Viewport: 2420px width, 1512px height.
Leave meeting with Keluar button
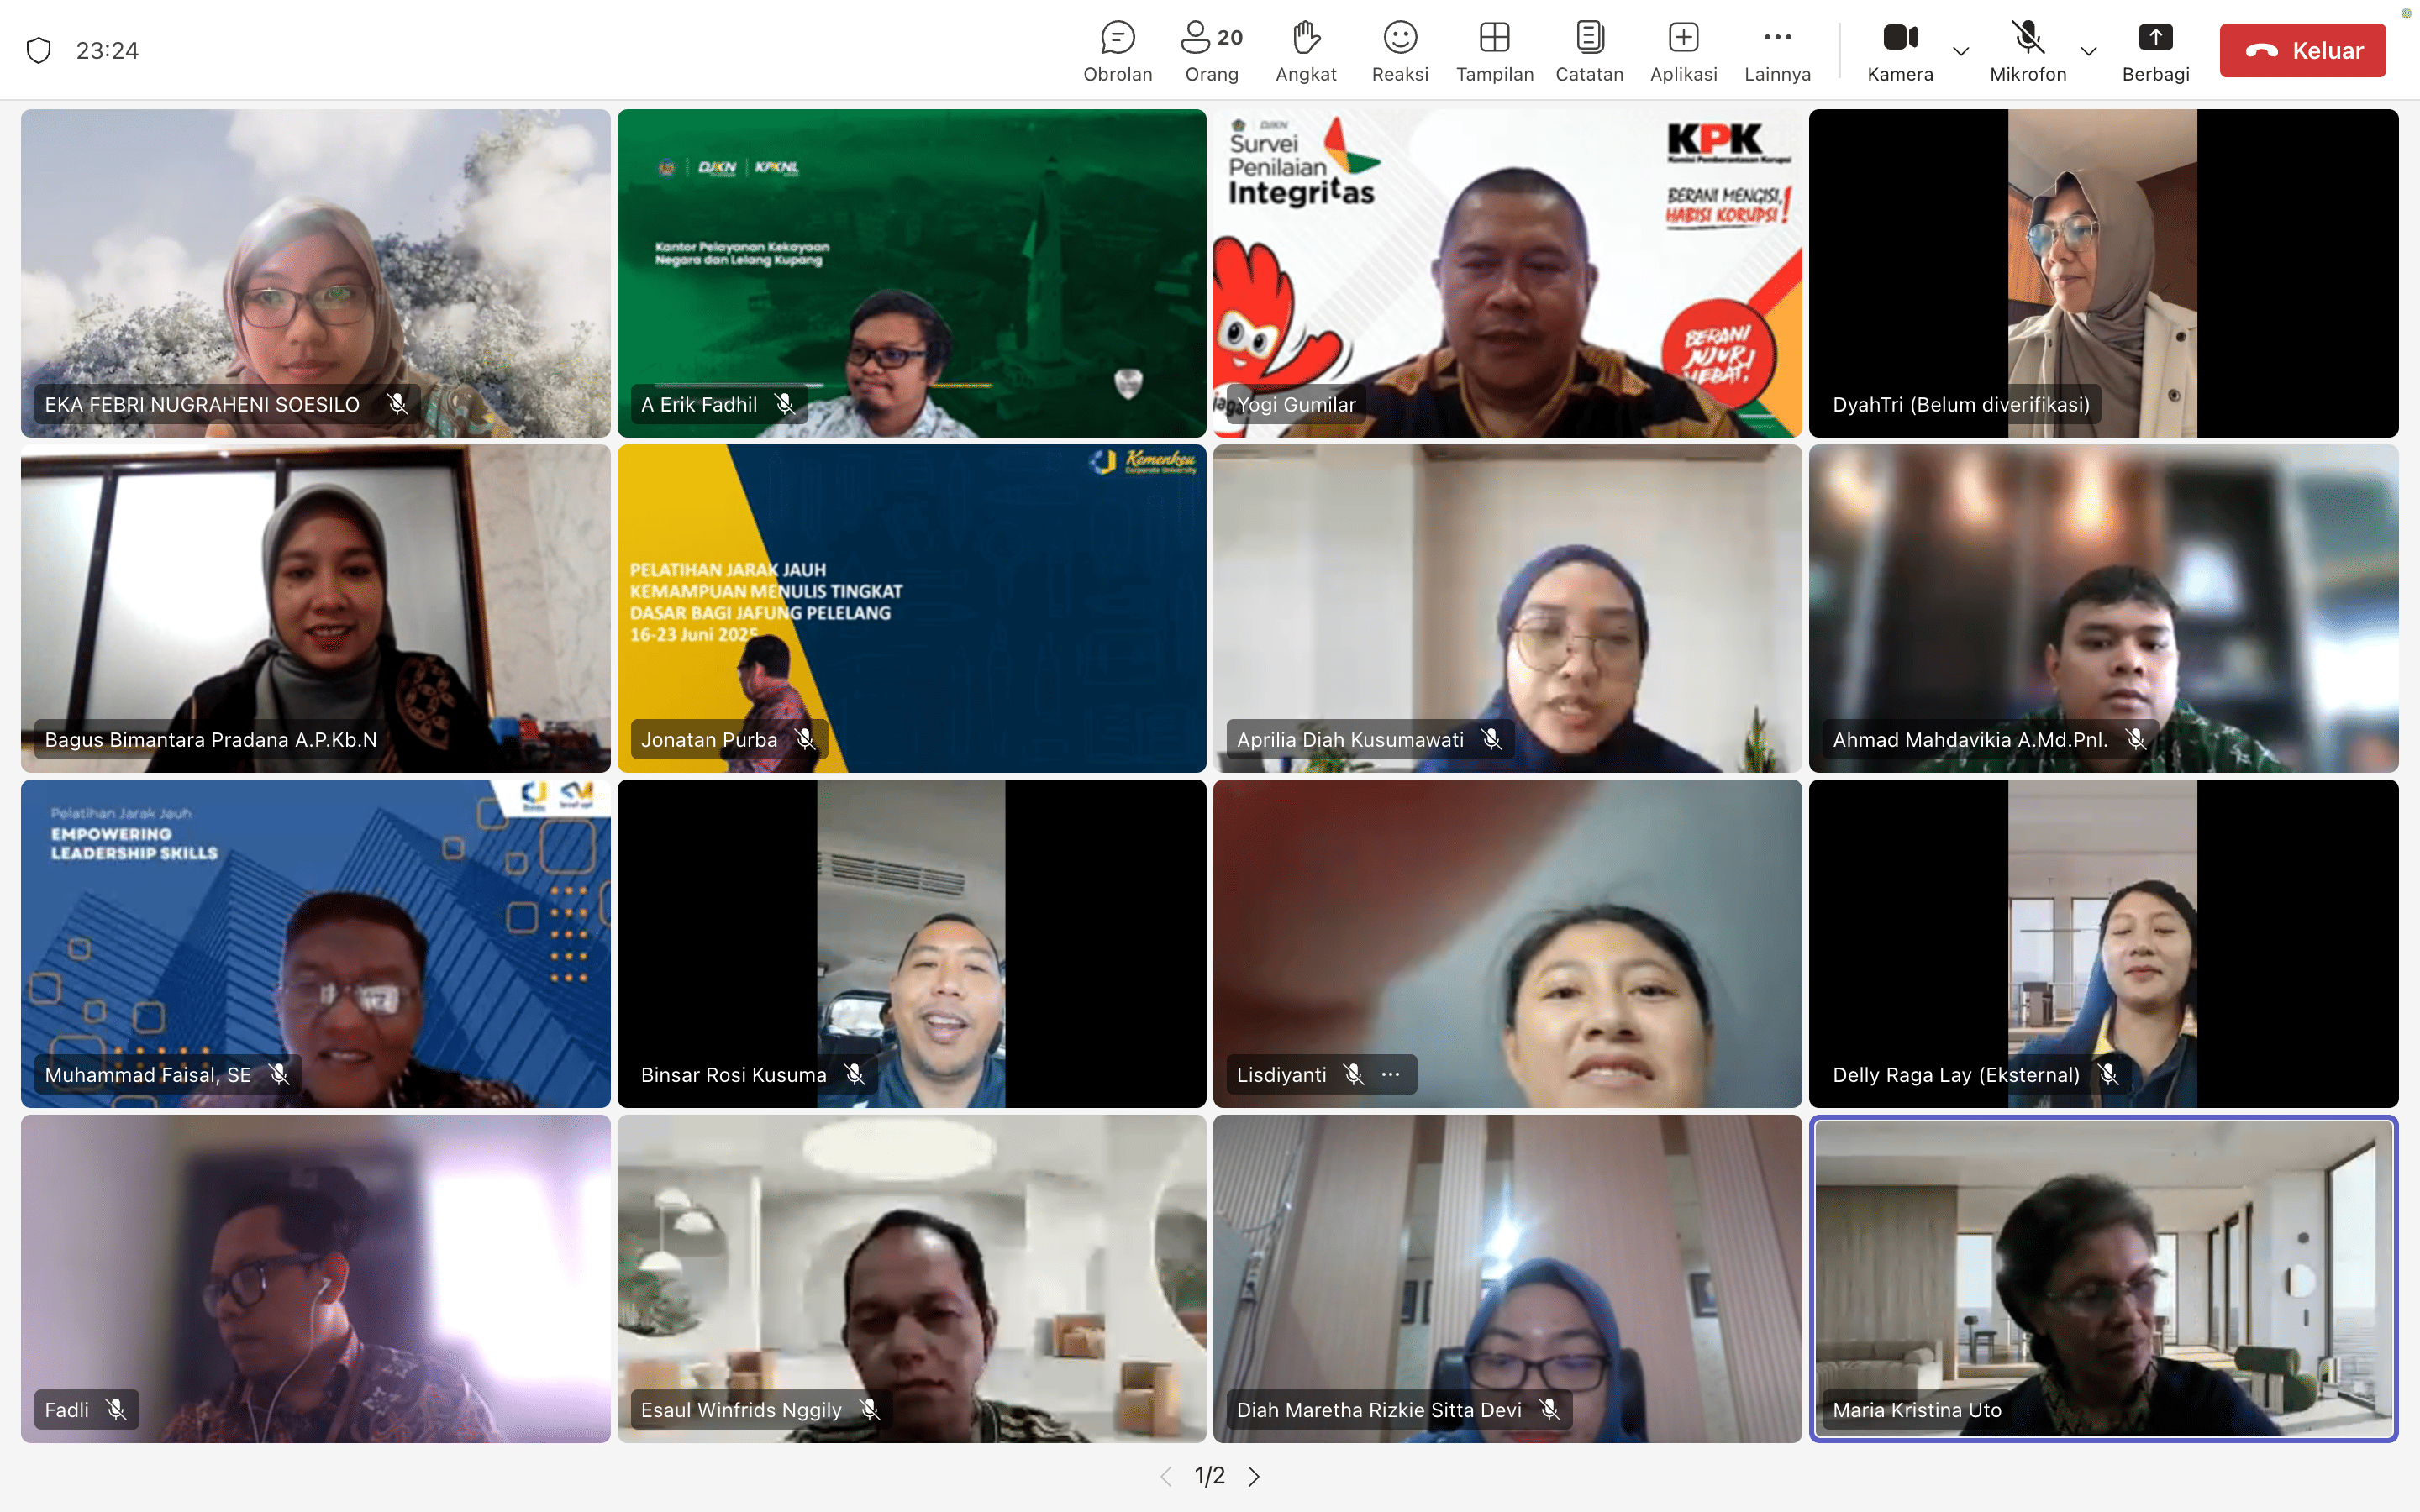coord(2302,51)
